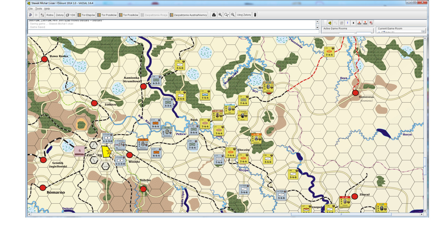Click the blue exclamation icon
445x236 pixels.
point(347,23)
